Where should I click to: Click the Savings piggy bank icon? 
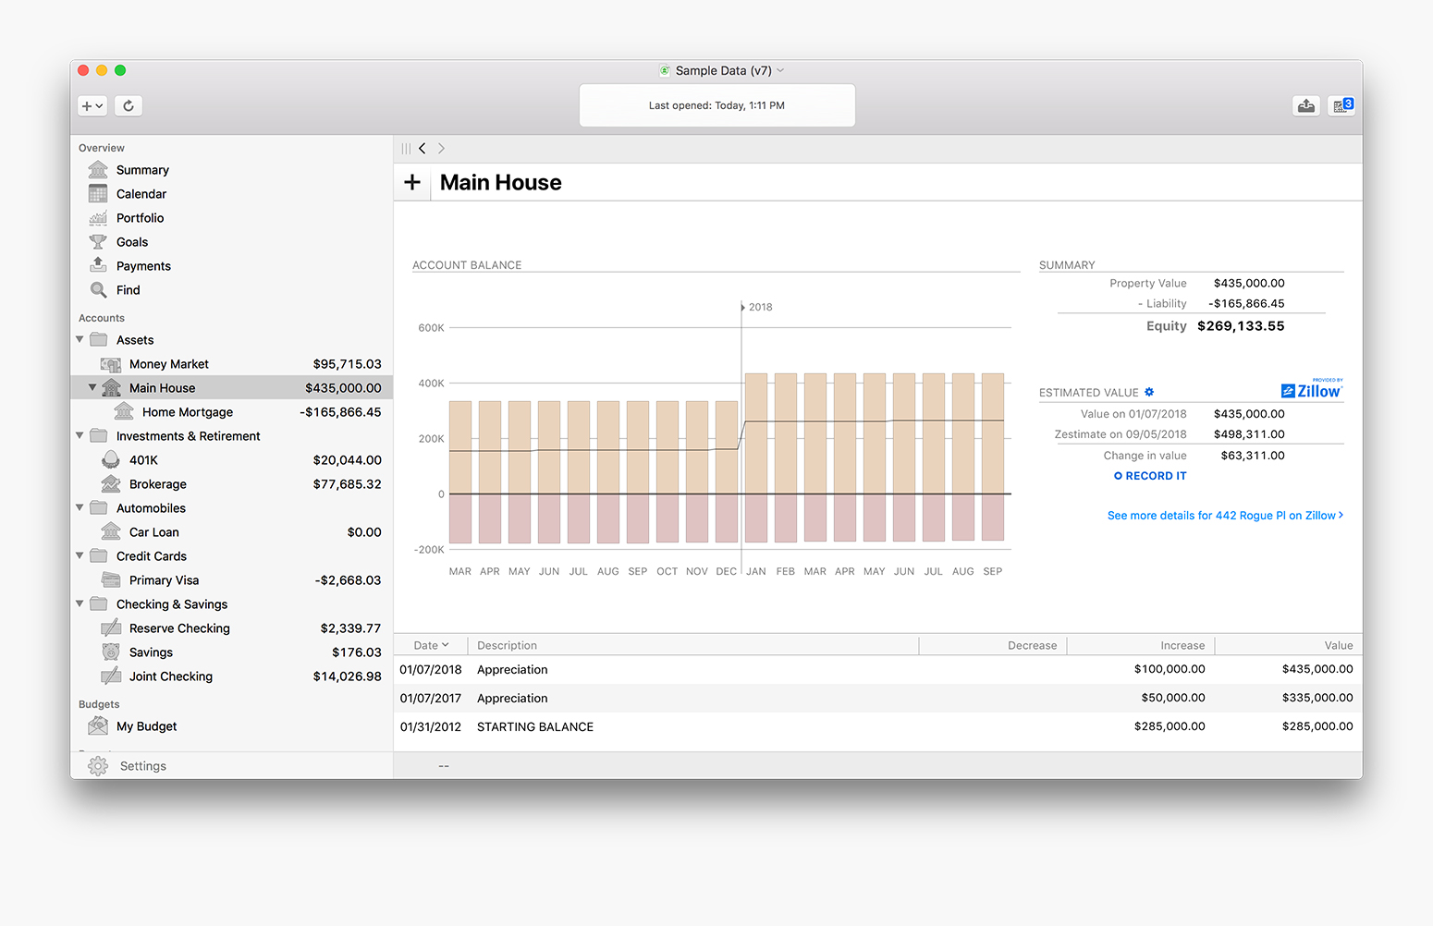point(111,652)
